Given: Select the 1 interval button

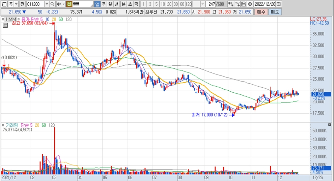Looking at the screenshot, I should tap(144, 4).
